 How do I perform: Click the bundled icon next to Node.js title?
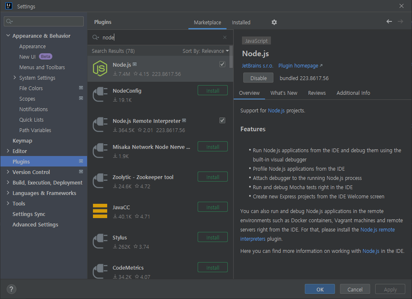point(134,64)
